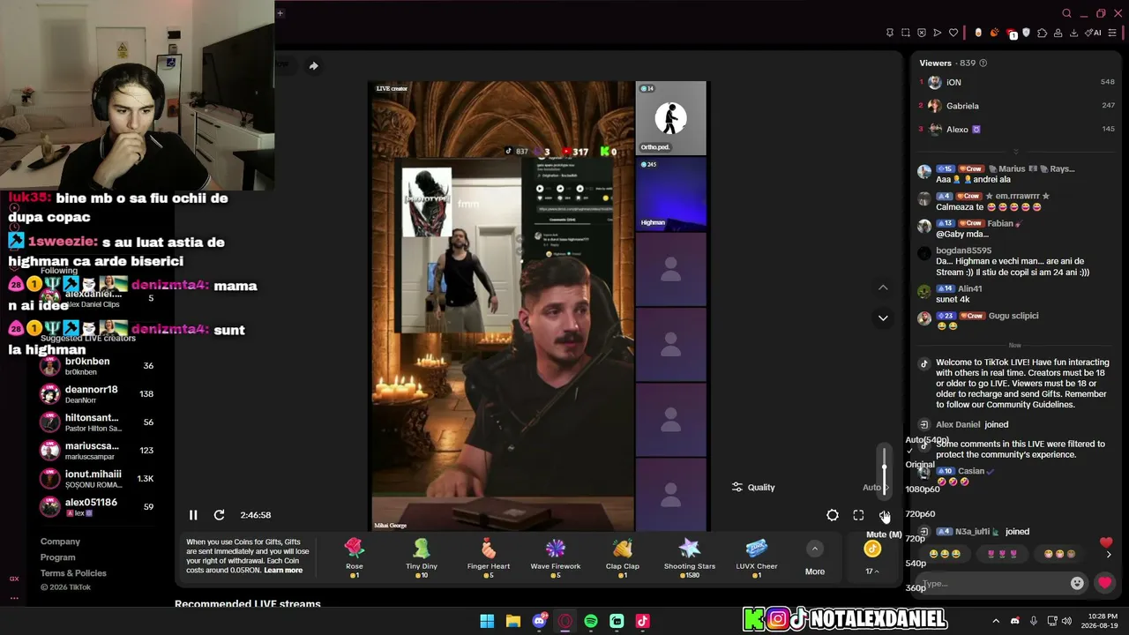Viewport: 1129px width, 635px height.
Task: Open suggested creator ionut.mihaiii
Action: [x=97, y=479]
